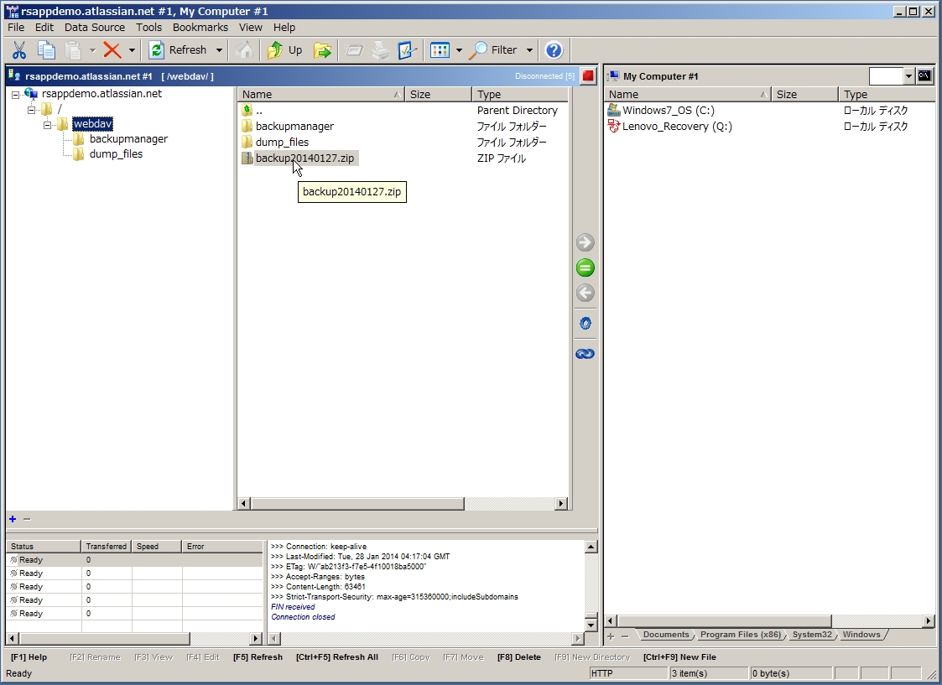Click the red X Delete toolbar icon
Screen dimensions: 942x685
click(112, 50)
